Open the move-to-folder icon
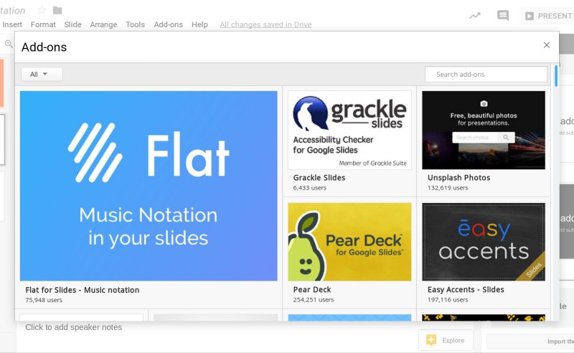The width and height of the screenshot is (574, 353). tap(57, 10)
